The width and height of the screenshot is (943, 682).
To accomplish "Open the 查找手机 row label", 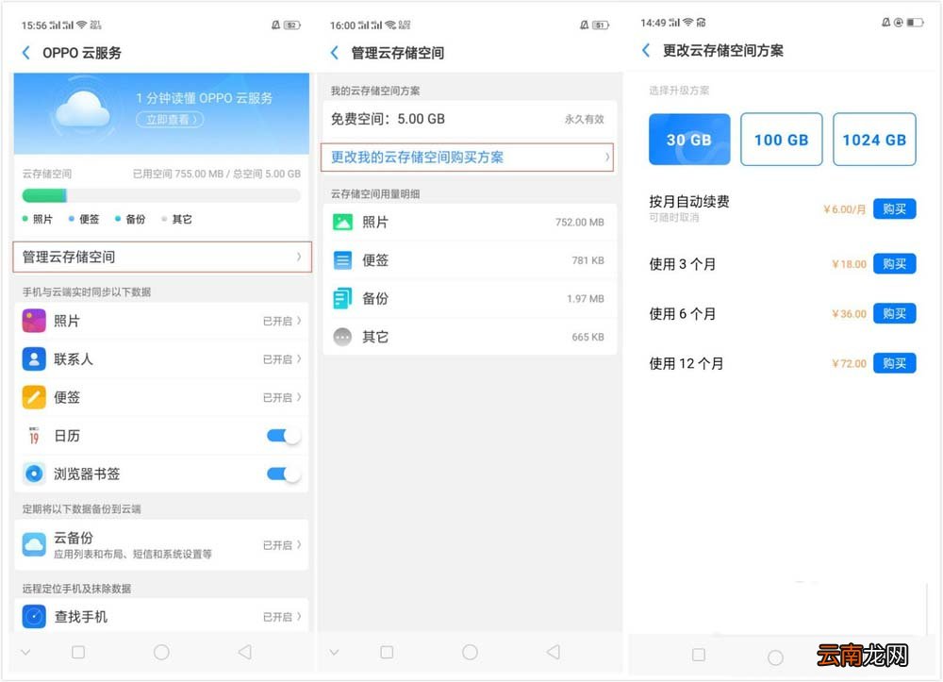I will 80,617.
